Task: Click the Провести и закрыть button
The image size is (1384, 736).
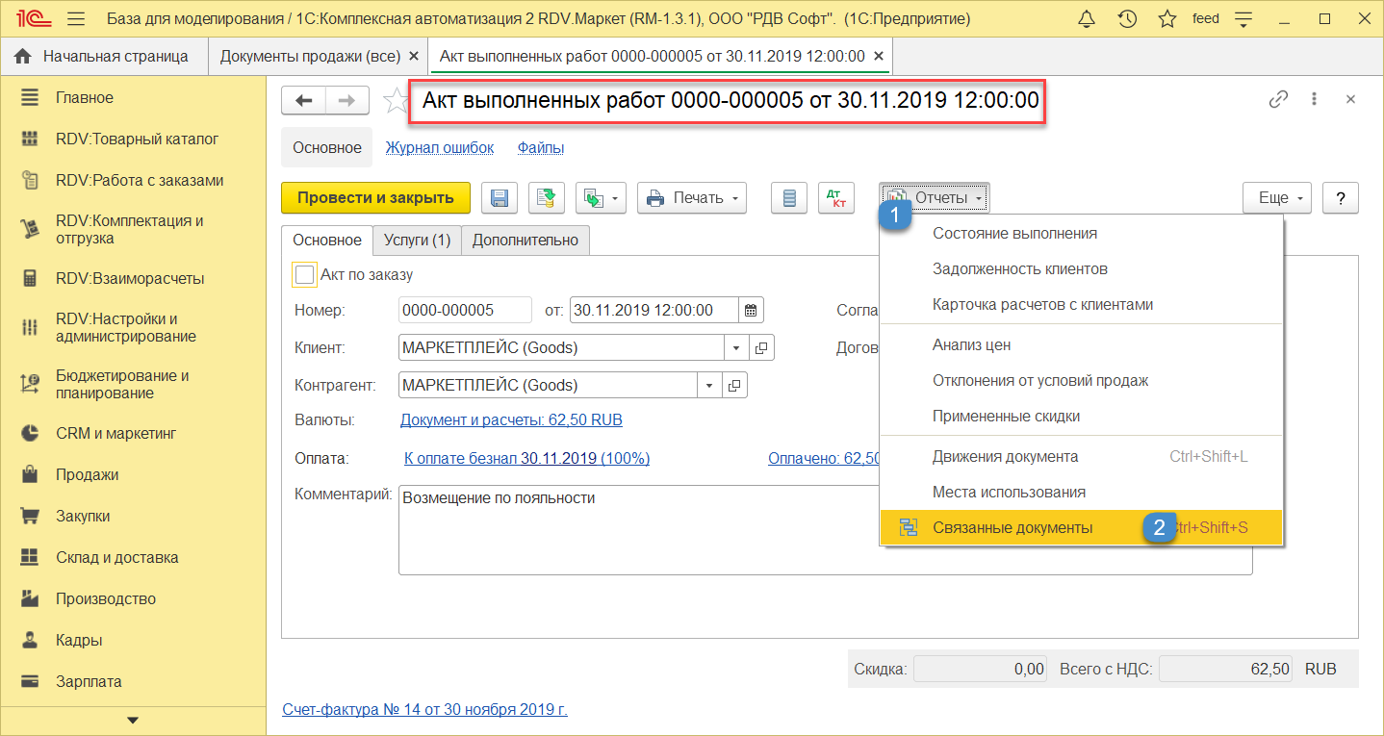Action: pyautogui.click(x=375, y=198)
